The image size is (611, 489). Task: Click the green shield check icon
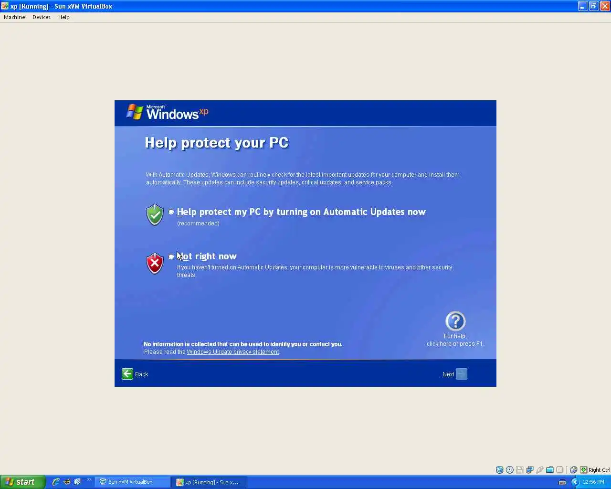[155, 215]
